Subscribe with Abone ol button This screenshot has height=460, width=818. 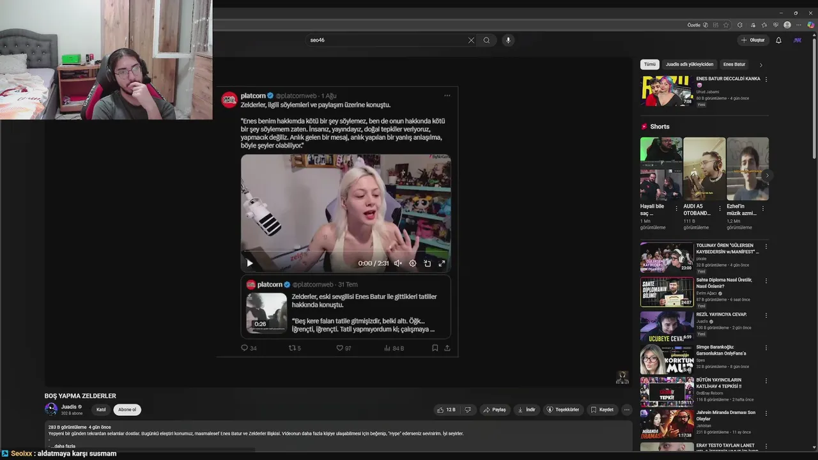point(127,410)
